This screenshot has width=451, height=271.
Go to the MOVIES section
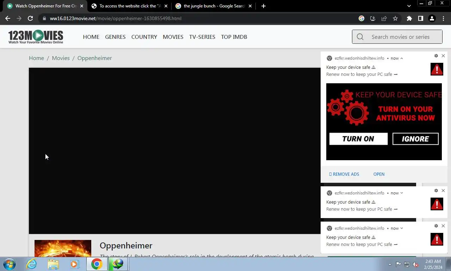173,37
